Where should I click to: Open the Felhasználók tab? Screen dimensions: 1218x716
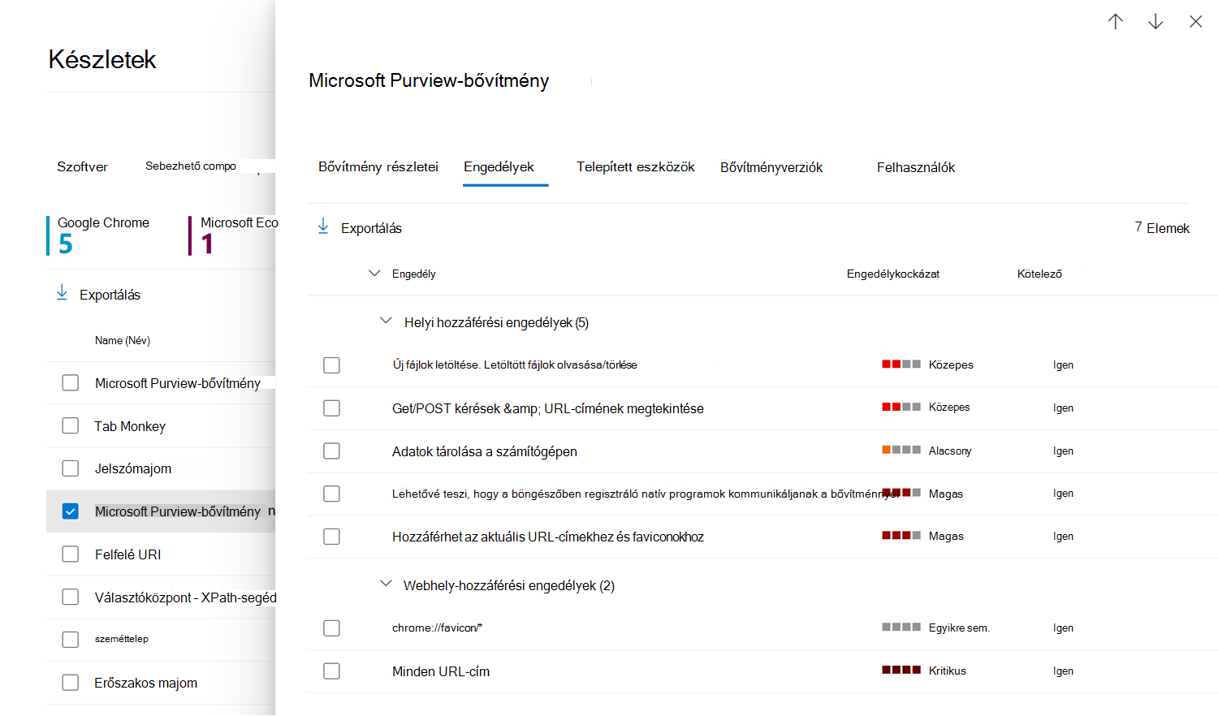916,167
